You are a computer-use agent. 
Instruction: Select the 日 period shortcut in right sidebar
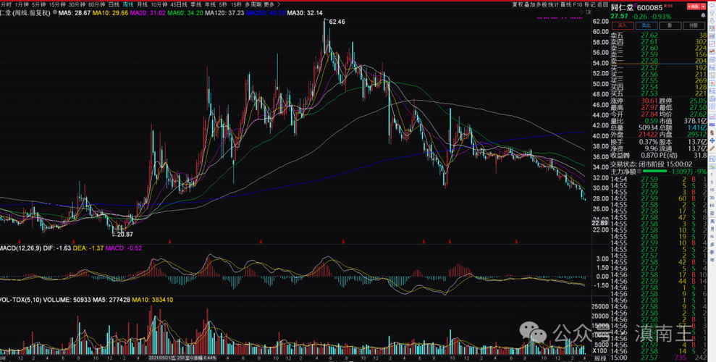712,213
